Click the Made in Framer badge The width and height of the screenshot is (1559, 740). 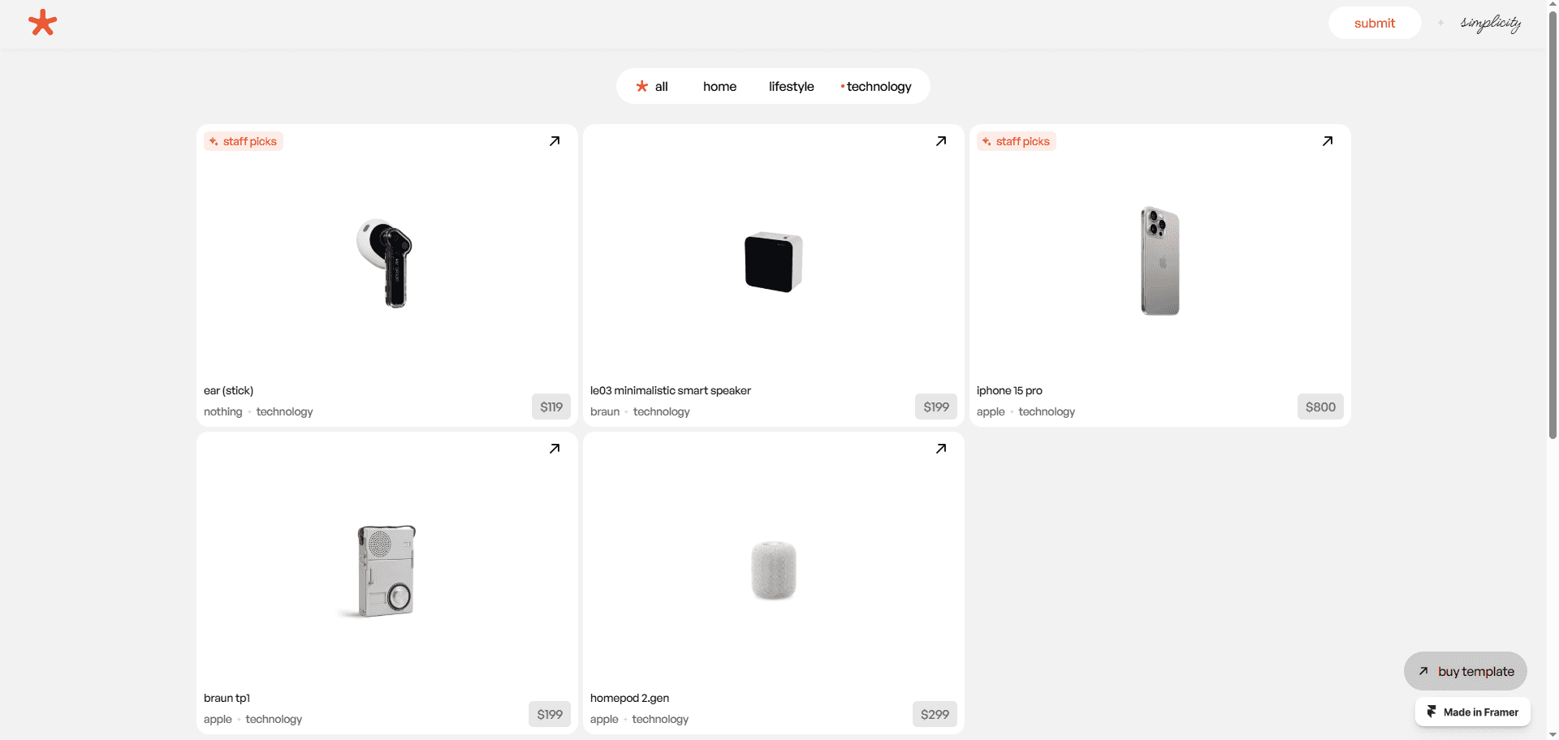click(x=1473, y=712)
